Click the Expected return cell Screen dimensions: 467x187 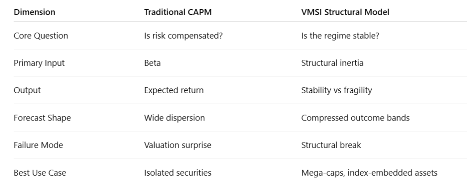(x=174, y=90)
